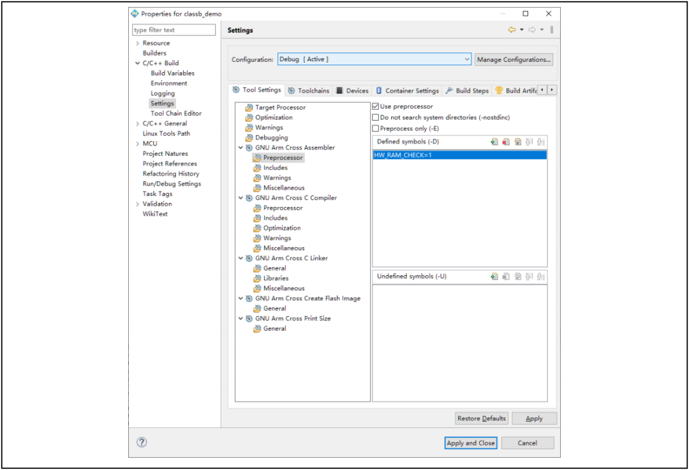
Task: Select Libraries under GNU Arm Cross C Linker
Action: [x=276, y=278]
